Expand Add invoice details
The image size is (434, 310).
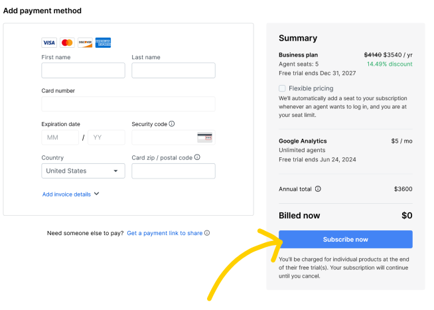pos(70,194)
